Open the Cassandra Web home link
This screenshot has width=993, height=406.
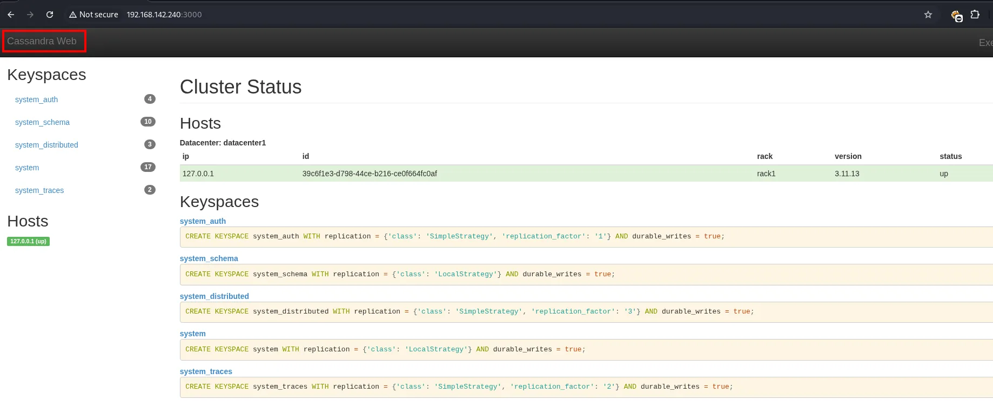[x=42, y=41]
